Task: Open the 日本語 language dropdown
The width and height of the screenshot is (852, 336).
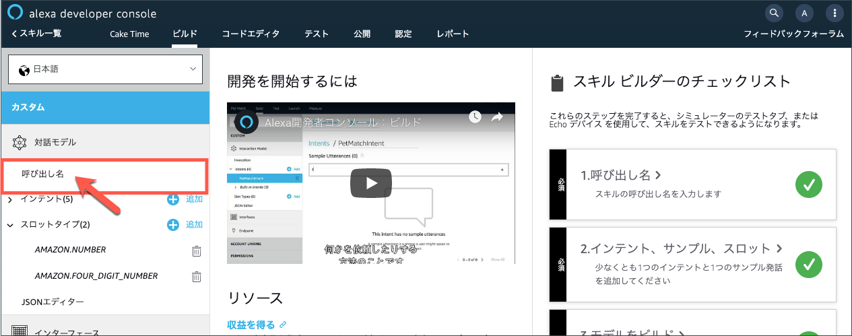Action: pyautogui.click(x=105, y=70)
